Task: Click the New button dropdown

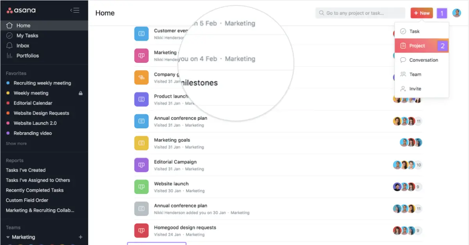Action: [x=421, y=13]
